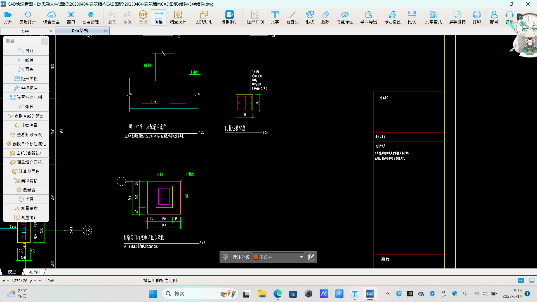Click the edit category pencil icon
Image resolution: width=537 pixels, height=302 pixels.
311,257
